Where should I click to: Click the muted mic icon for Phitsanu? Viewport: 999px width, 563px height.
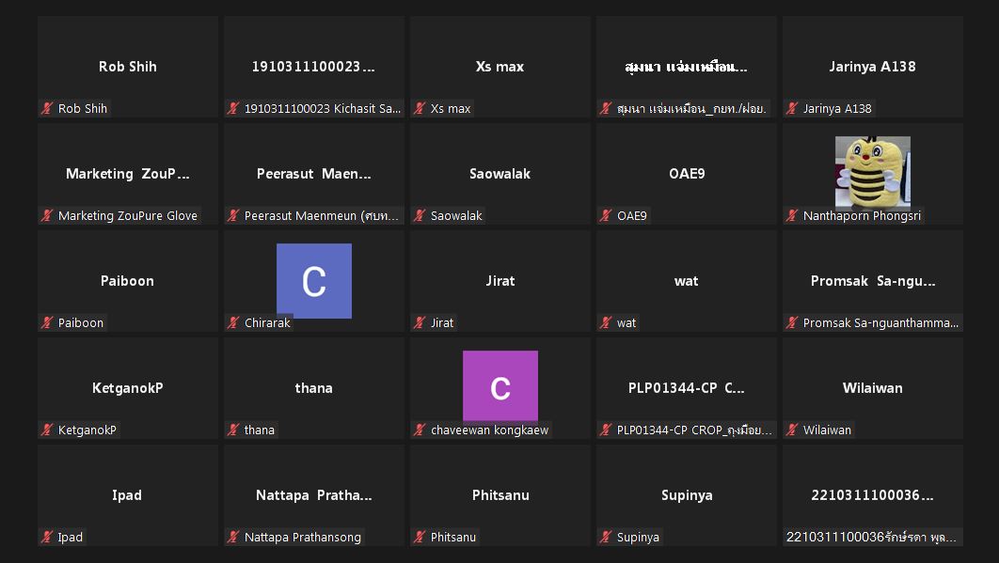[420, 537]
